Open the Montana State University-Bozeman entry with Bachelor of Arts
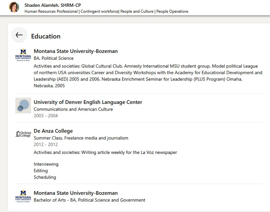This screenshot has width=270, height=212. (76, 193)
